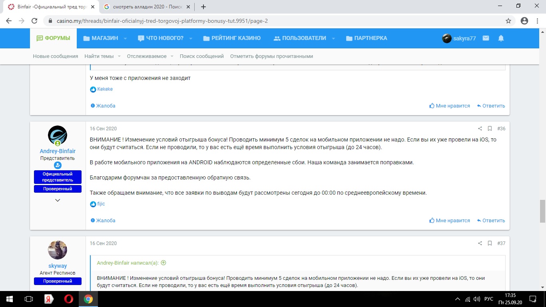The image size is (546, 307).
Task: Open the Chrome three-dot menu
Action: (537, 21)
